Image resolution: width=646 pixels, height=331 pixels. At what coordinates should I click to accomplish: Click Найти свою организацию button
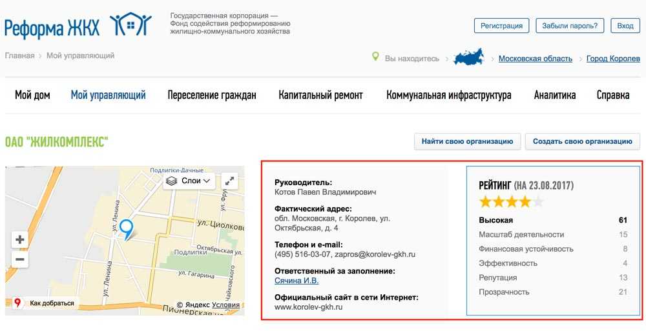coord(467,141)
